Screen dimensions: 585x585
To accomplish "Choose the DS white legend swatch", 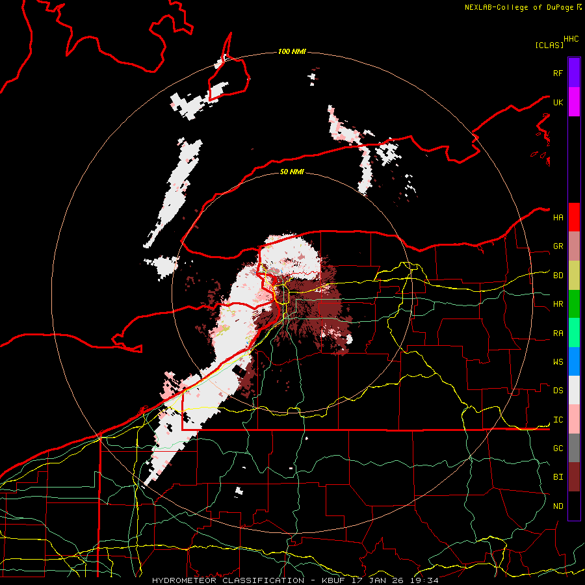I will [574, 390].
